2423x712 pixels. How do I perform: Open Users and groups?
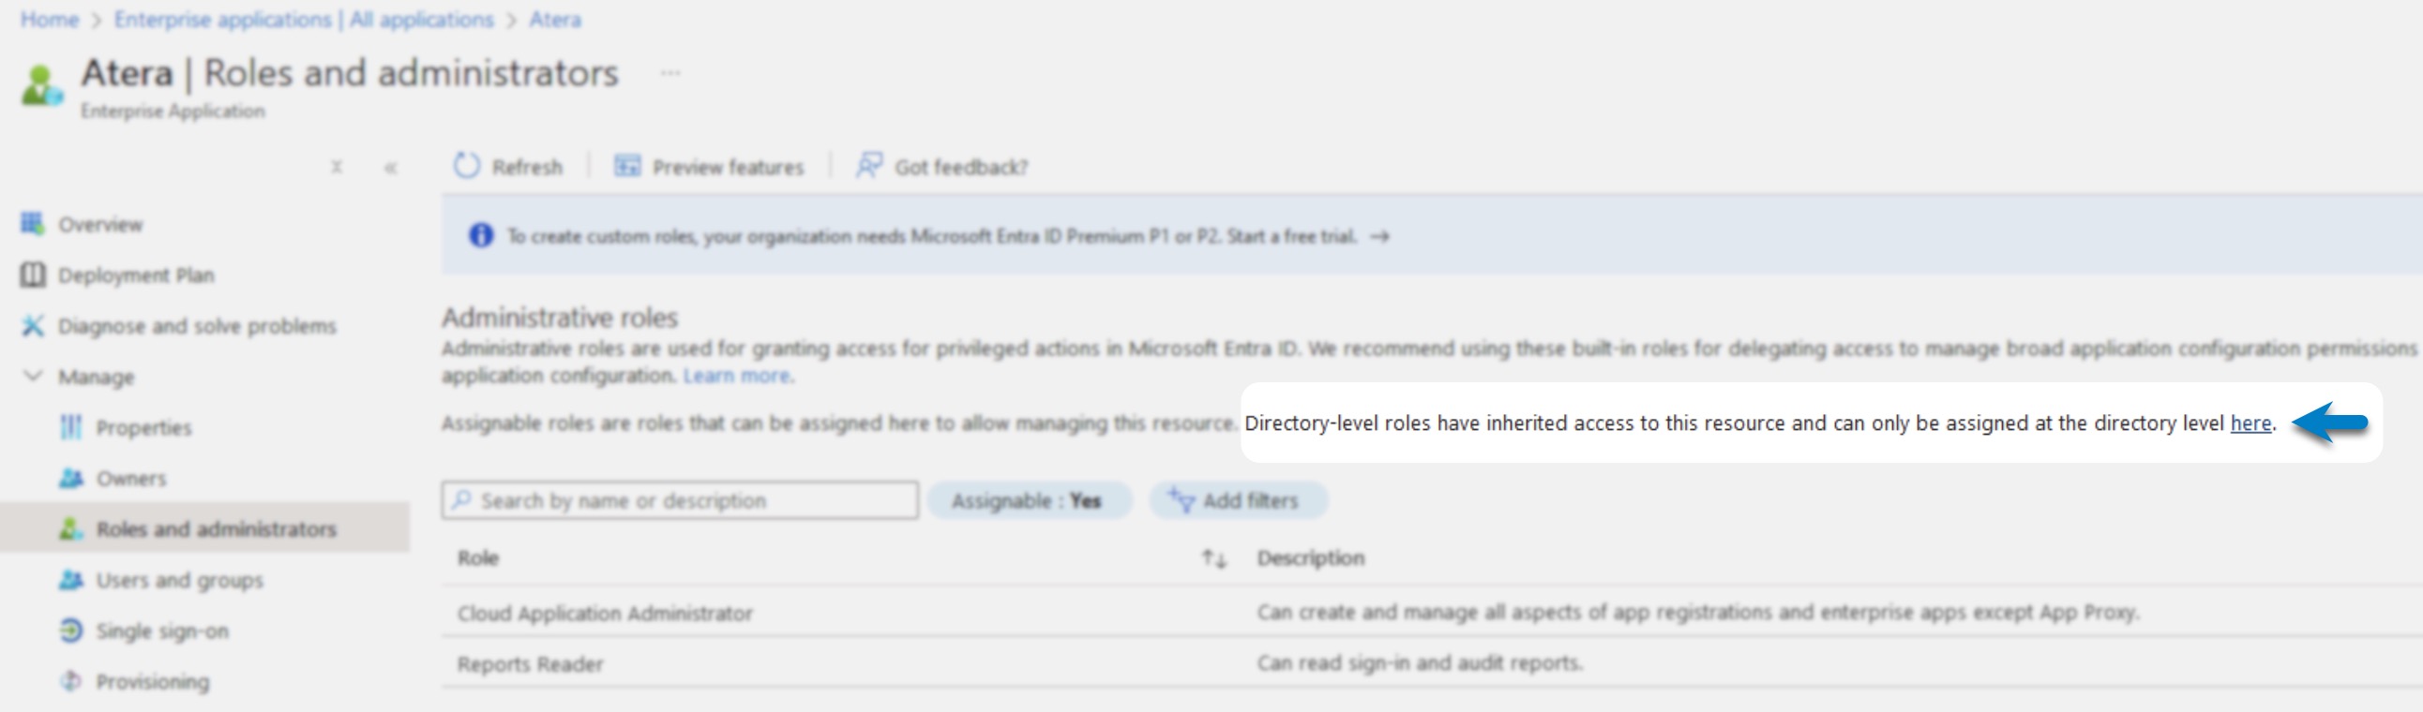coord(180,581)
